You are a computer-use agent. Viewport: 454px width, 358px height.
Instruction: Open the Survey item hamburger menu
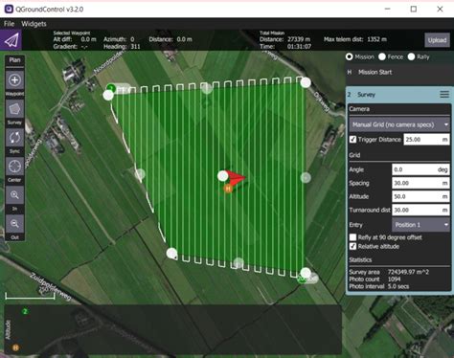pyautogui.click(x=444, y=94)
